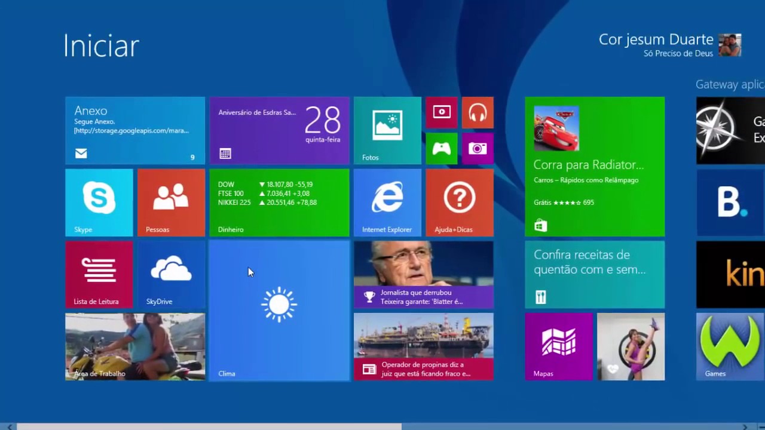Open the Área de Trabalho desktop tile
Image resolution: width=765 pixels, height=430 pixels.
coord(135,346)
